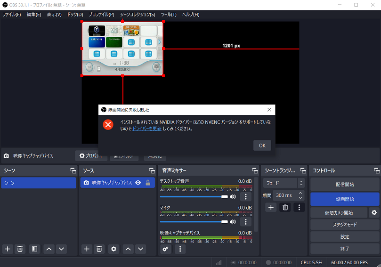Add a new source with plus icon
The image size is (381, 267).
coord(87,249)
